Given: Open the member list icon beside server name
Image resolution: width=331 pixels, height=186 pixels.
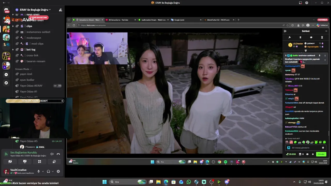Looking at the screenshot, I should point(61,10).
